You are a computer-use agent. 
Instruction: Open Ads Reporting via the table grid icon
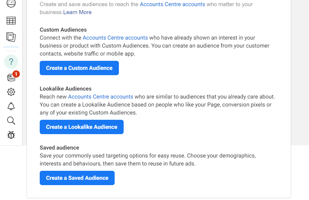click(x=11, y=20)
